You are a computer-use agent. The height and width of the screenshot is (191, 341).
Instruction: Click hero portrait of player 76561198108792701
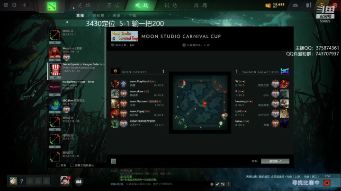click(115, 123)
